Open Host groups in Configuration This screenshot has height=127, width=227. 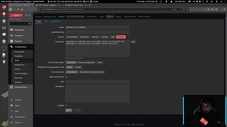[19, 52]
